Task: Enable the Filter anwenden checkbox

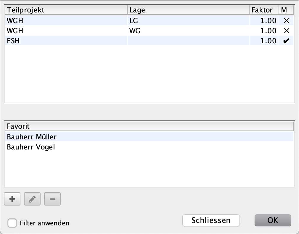Action: [12, 223]
